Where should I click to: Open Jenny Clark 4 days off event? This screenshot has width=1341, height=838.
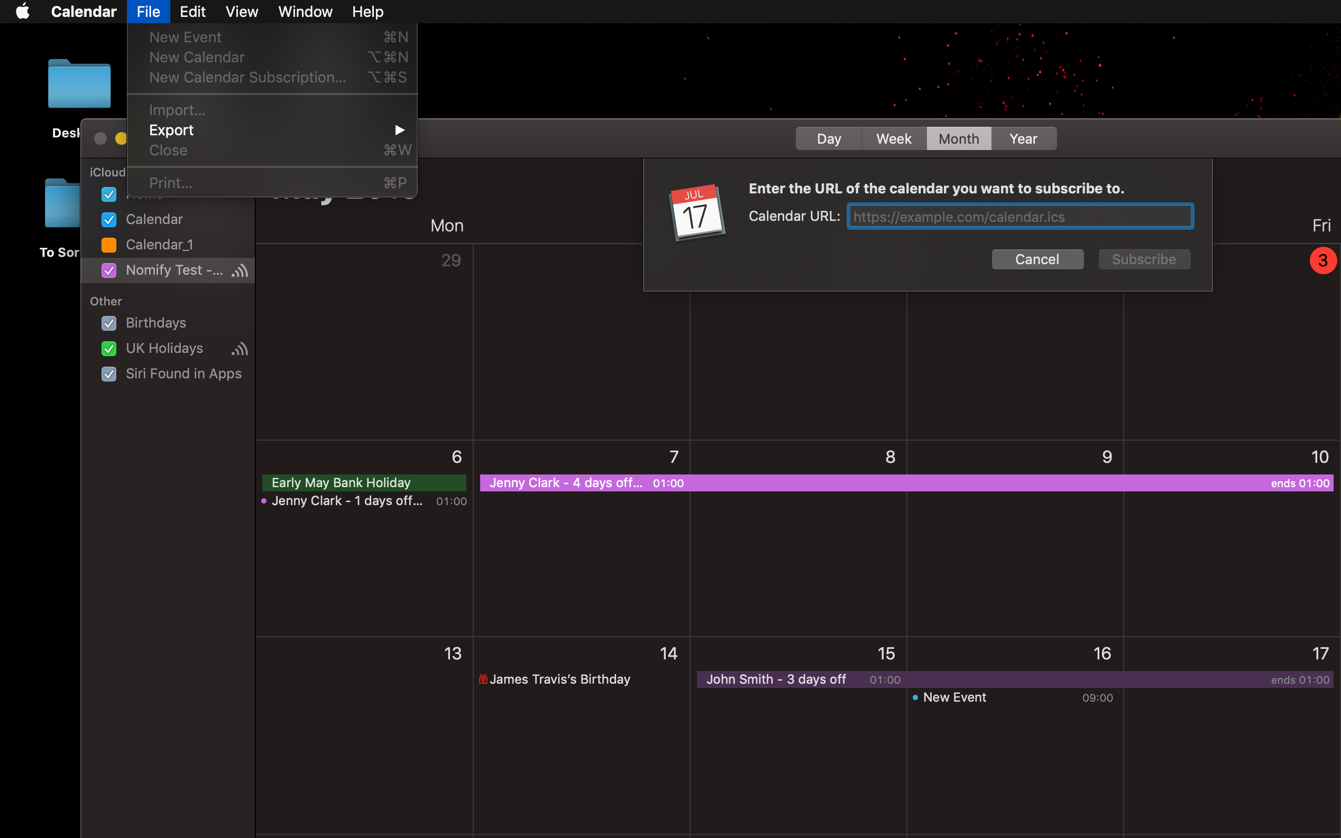coord(906,483)
